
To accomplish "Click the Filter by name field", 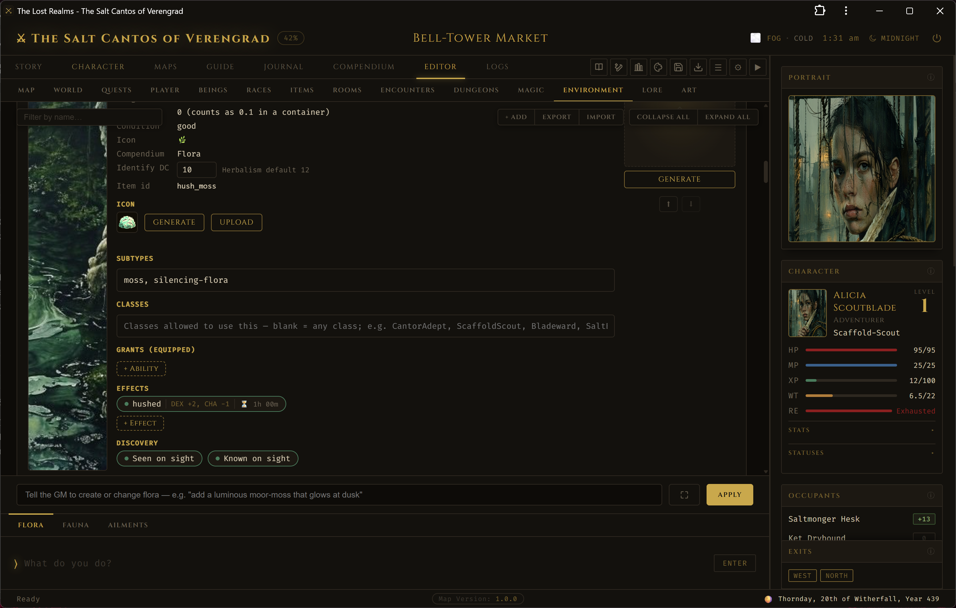I will click(89, 117).
